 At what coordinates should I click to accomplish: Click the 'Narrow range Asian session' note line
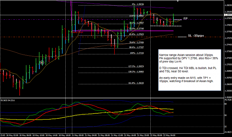tap(186, 55)
